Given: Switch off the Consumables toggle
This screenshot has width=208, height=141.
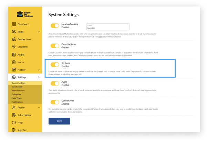Looking at the screenshot, I should [x=55, y=102].
